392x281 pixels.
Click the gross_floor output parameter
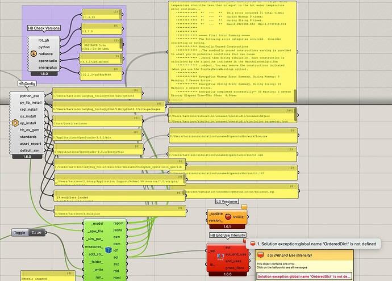pos(235,268)
